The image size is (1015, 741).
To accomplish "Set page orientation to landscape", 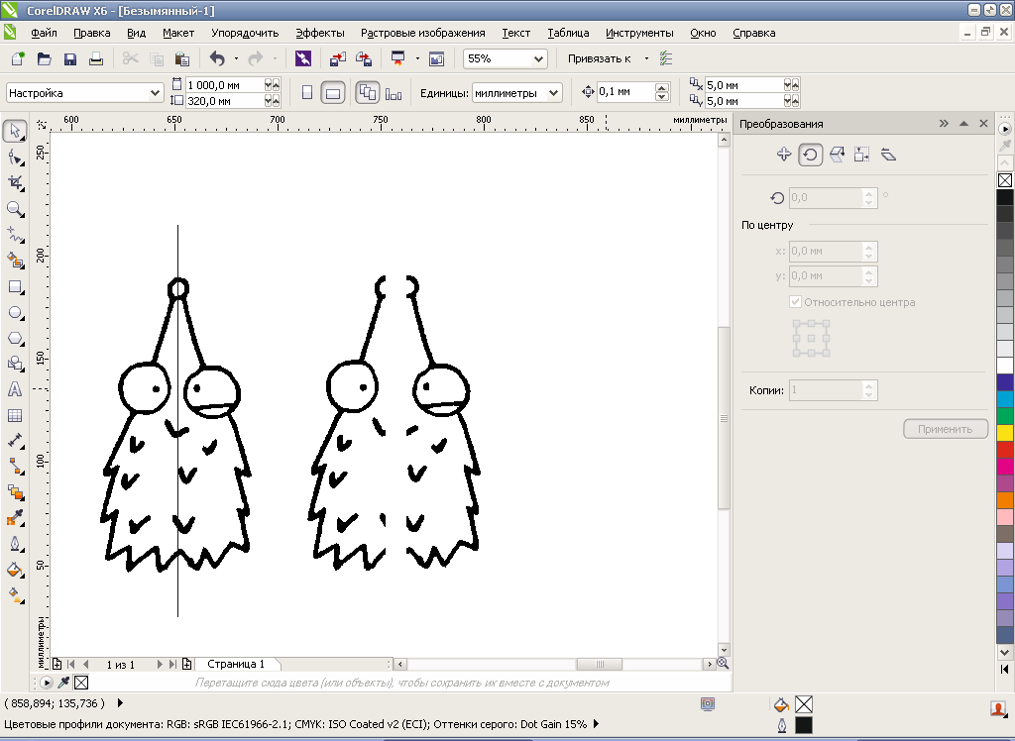I will point(332,92).
